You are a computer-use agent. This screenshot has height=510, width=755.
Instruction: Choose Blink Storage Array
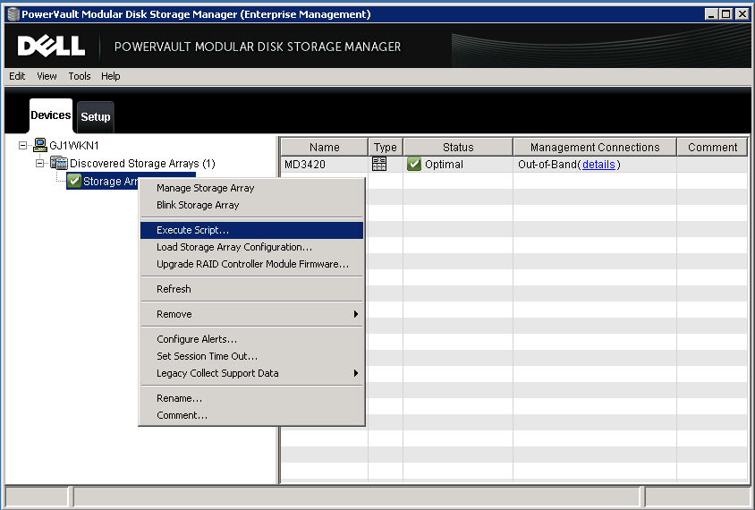252,205
